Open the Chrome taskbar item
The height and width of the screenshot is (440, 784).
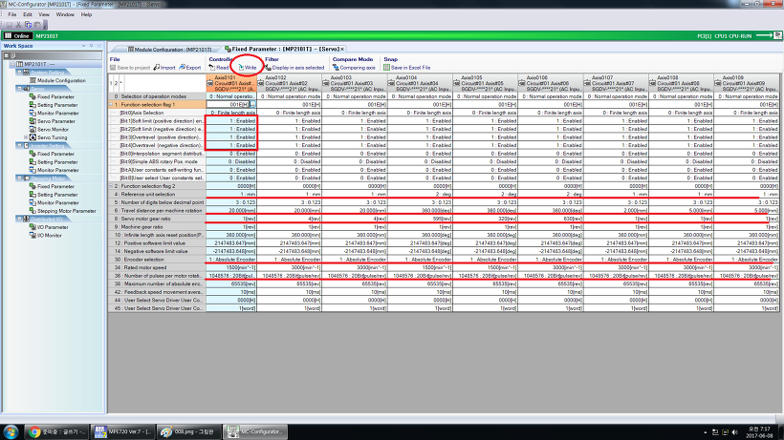point(56,431)
